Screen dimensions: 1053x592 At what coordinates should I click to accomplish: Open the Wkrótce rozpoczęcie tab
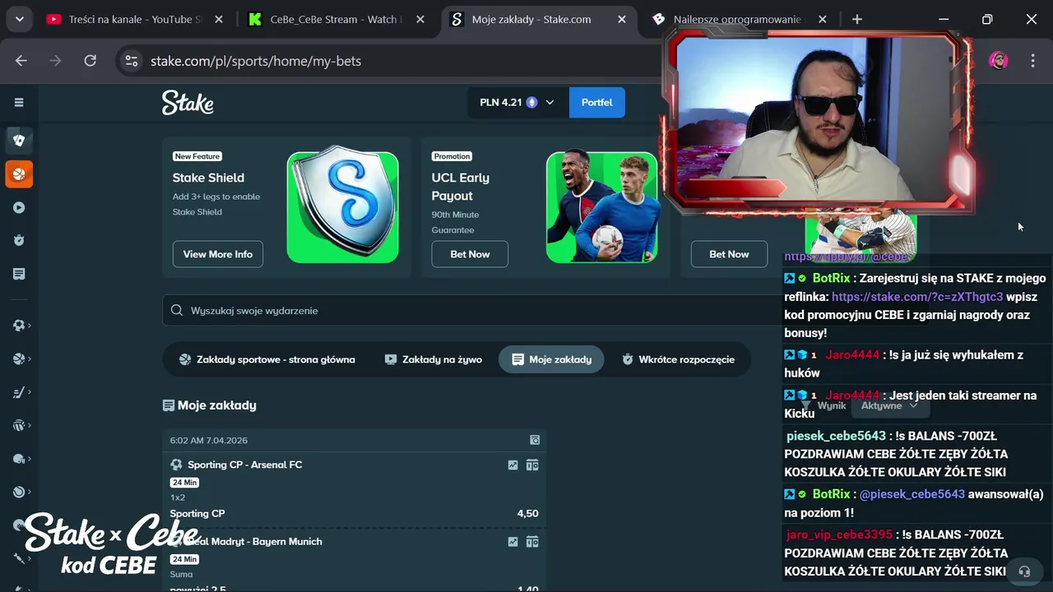pos(679,359)
